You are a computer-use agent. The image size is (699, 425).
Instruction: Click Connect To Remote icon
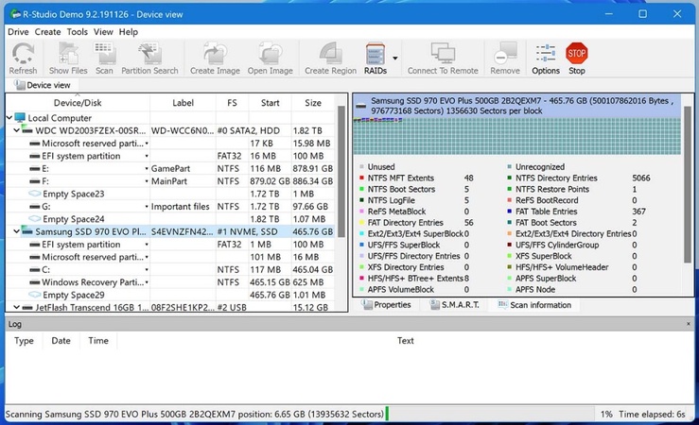(x=443, y=58)
